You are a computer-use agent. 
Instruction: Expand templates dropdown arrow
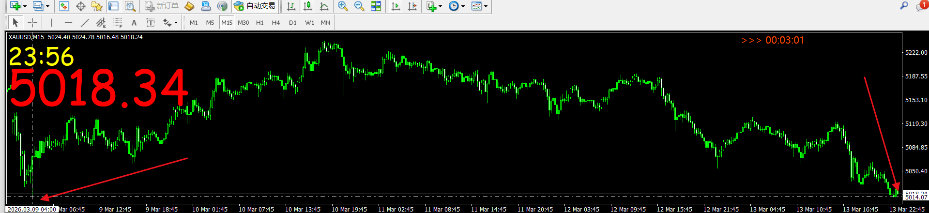486,6
